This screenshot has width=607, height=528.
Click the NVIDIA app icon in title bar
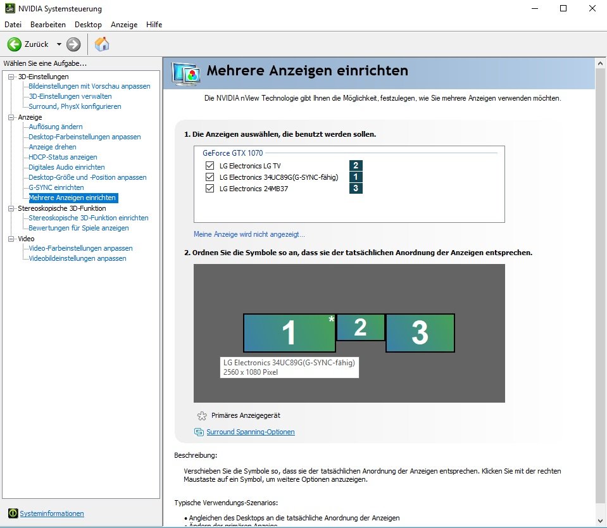click(x=10, y=8)
